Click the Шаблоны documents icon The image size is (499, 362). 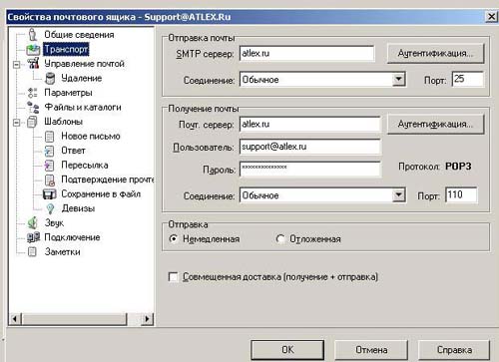(32, 122)
